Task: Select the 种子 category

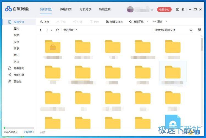Action: 16,55
